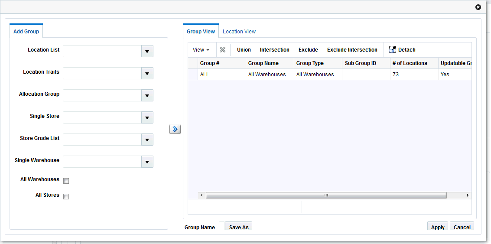This screenshot has height=244, width=491.
Task: Close the dialog with the X icon
Action: tap(478, 7)
